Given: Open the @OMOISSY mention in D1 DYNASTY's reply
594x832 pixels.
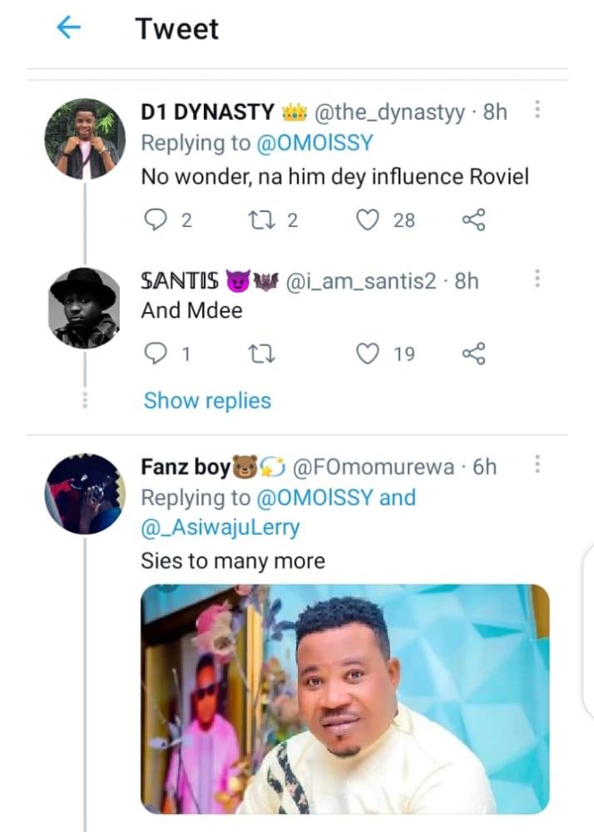Looking at the screenshot, I should tap(314, 143).
